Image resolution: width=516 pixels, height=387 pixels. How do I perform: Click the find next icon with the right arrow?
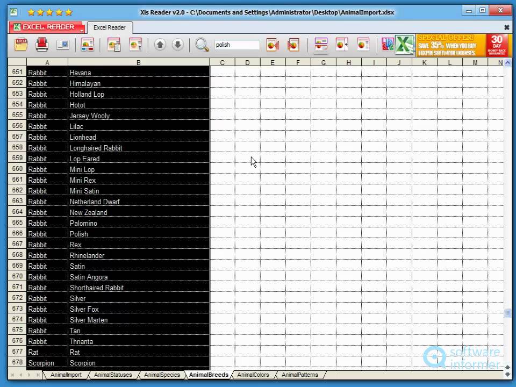[x=293, y=45]
